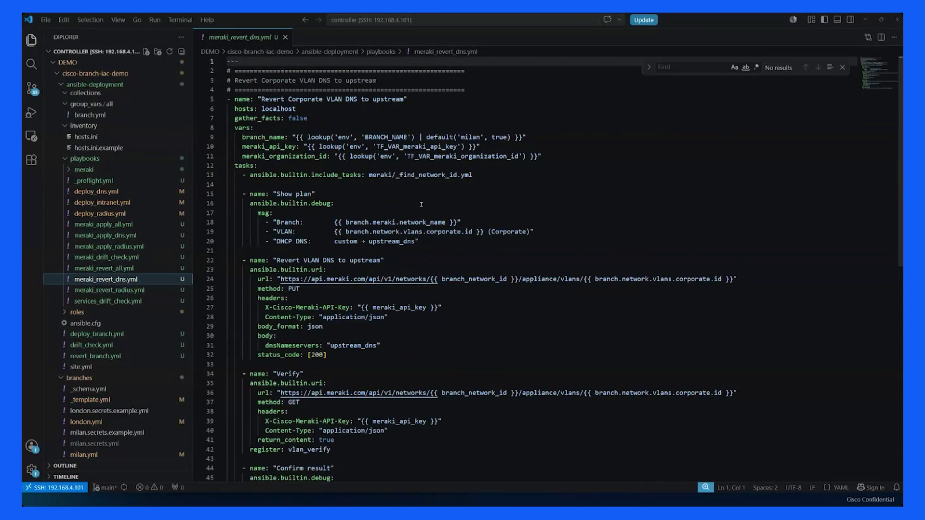Open the command center search box
Screen dimensions: 925x520
point(462,20)
